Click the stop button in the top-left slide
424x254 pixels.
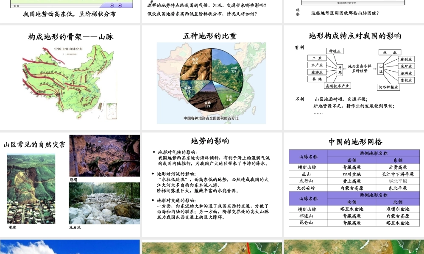tap(120, 5)
